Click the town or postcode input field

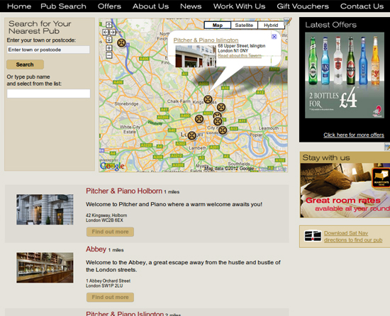click(x=48, y=50)
